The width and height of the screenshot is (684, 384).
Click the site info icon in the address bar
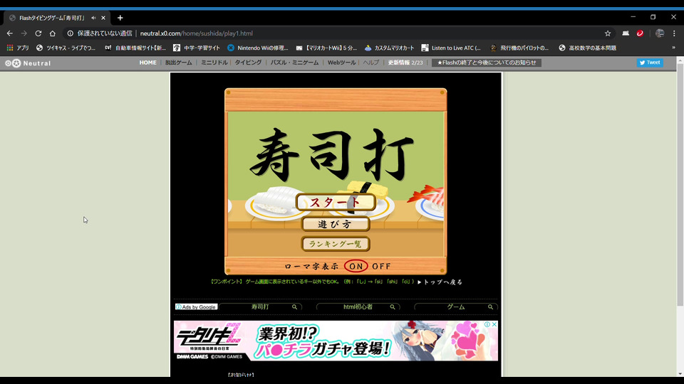pyautogui.click(x=71, y=33)
